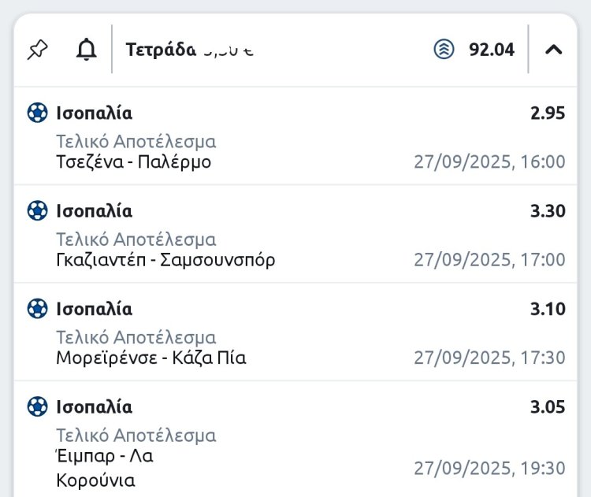Click the Τελικό Αποτέλεσμα label above Γκαζιαντέπ
Image resolution: width=591 pixels, height=497 pixels.
click(x=136, y=239)
